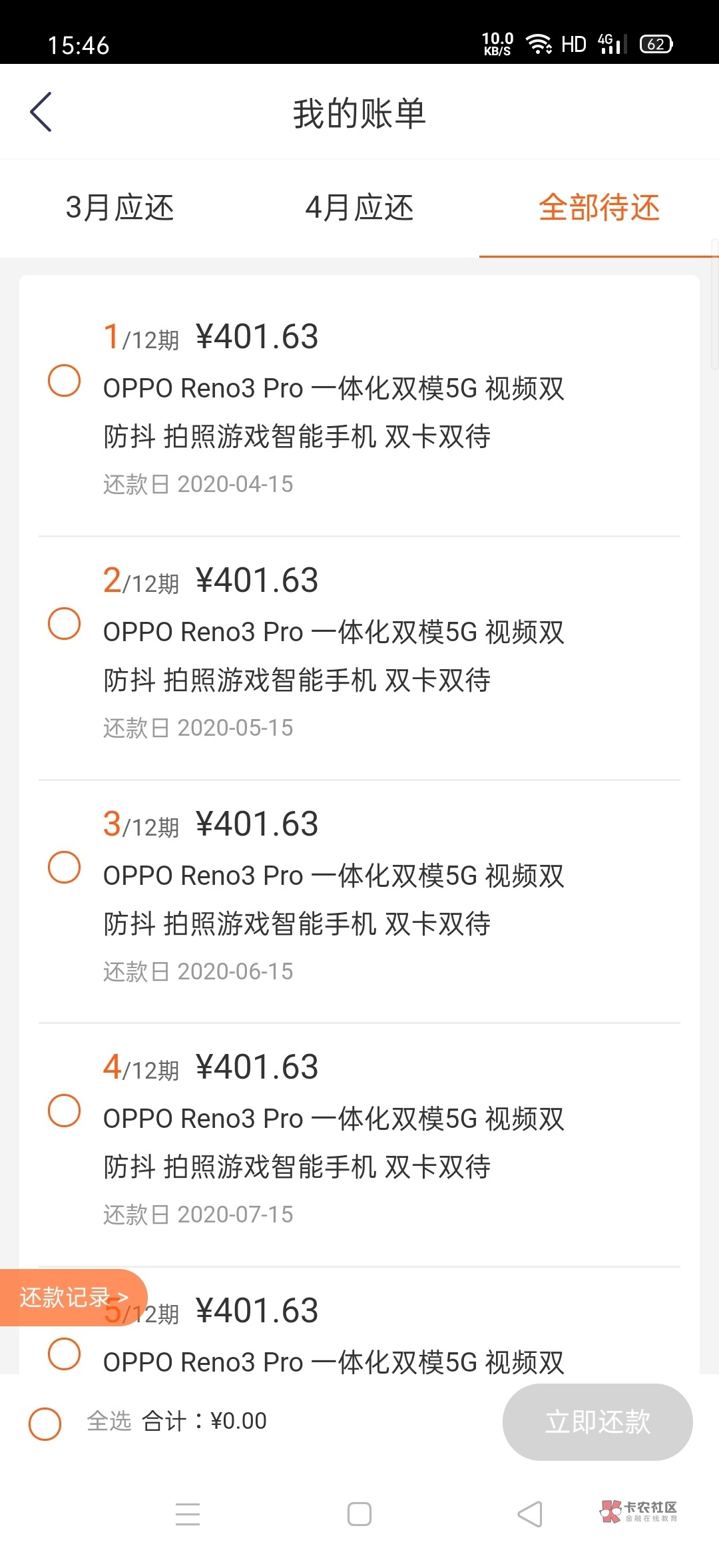This screenshot has width=719, height=1558.
Task: Switch to 3月应还 tab
Action: 120,208
